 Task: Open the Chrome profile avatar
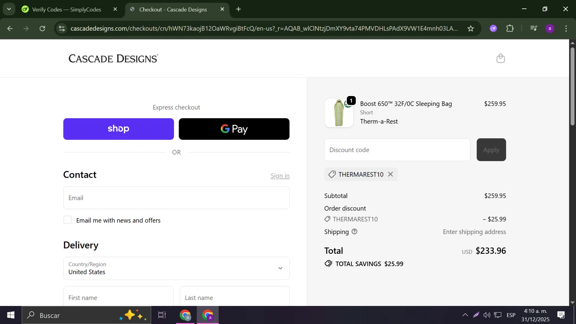tap(550, 28)
